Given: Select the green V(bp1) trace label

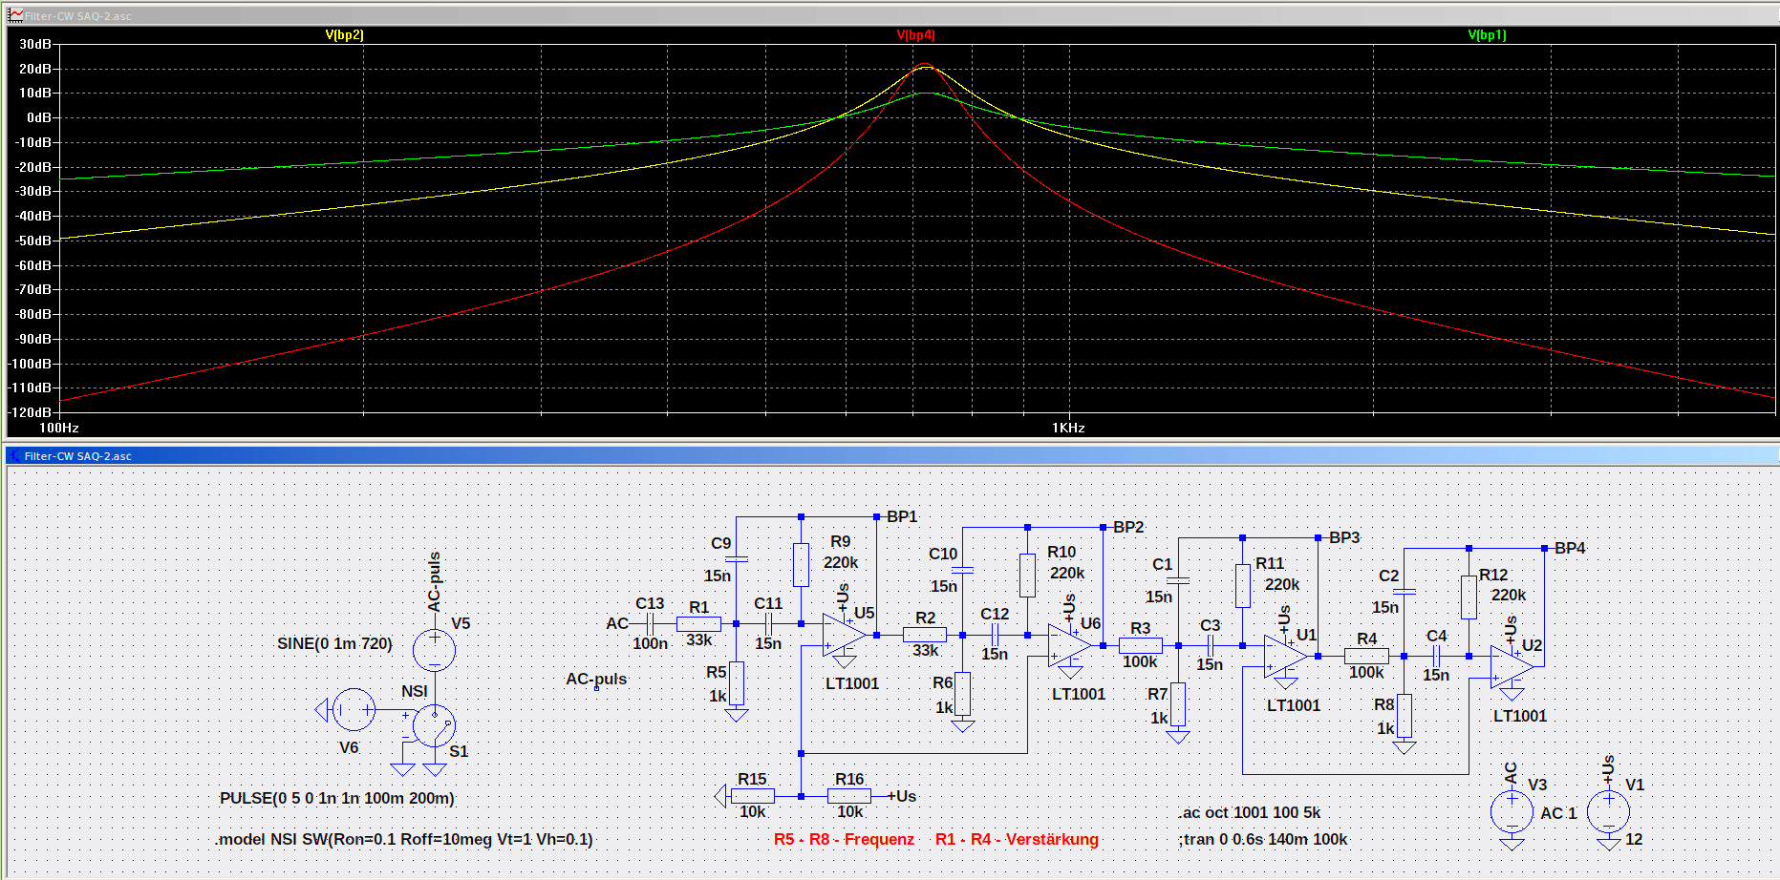Looking at the screenshot, I should click(x=1487, y=35).
